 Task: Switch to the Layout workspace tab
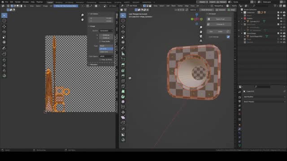point(50,2)
